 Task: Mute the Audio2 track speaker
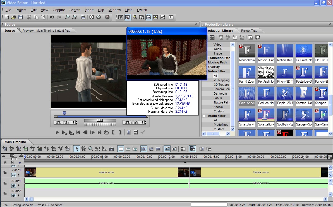point(14,195)
